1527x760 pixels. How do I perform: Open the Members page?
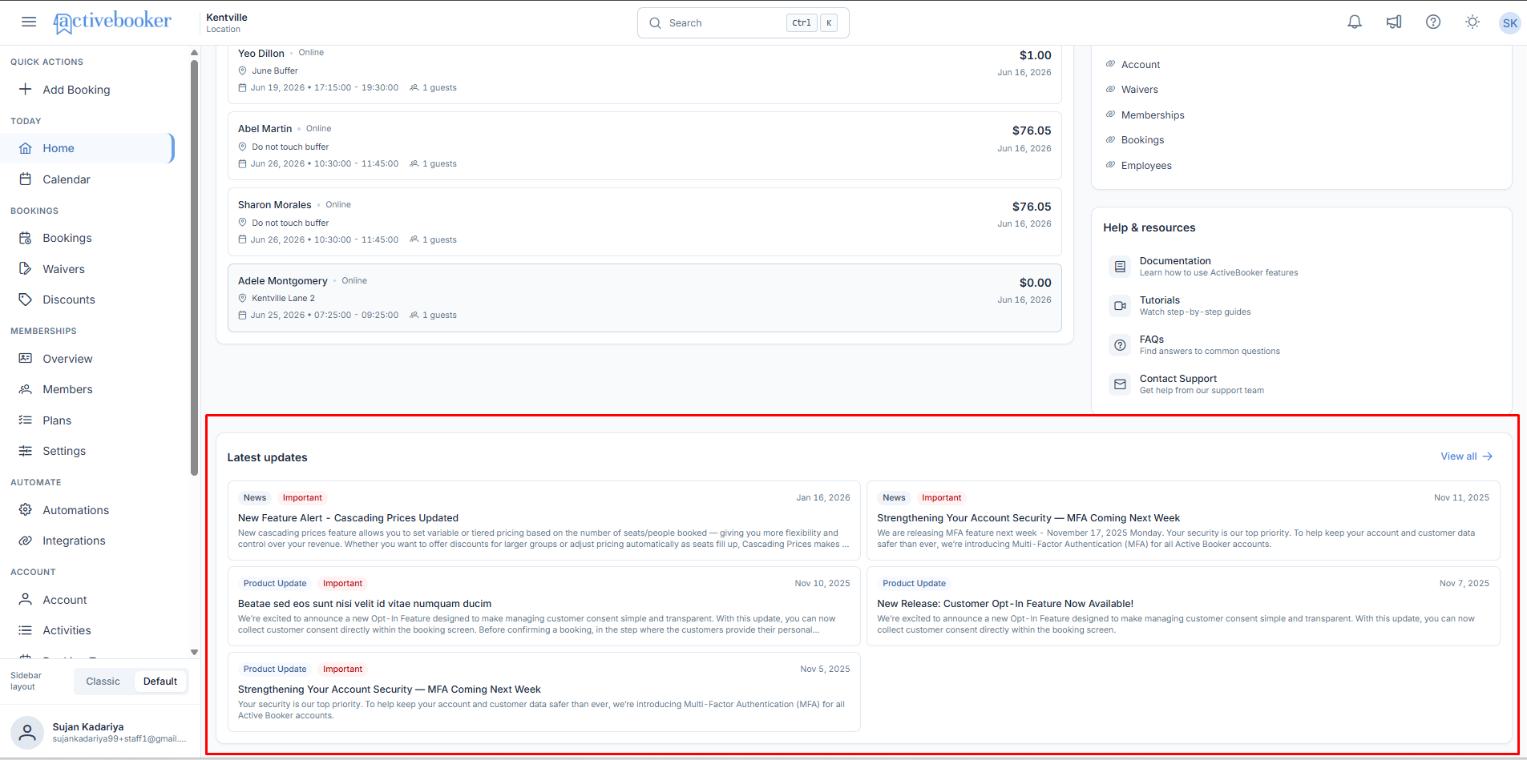(x=87, y=389)
